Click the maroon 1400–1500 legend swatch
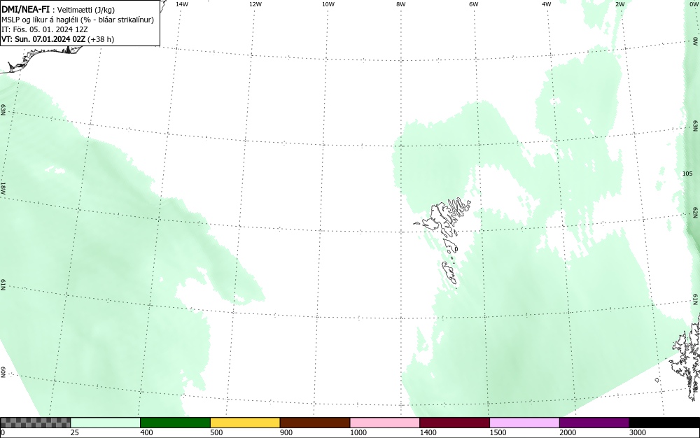Viewport: 700px width, 438px height. point(454,423)
